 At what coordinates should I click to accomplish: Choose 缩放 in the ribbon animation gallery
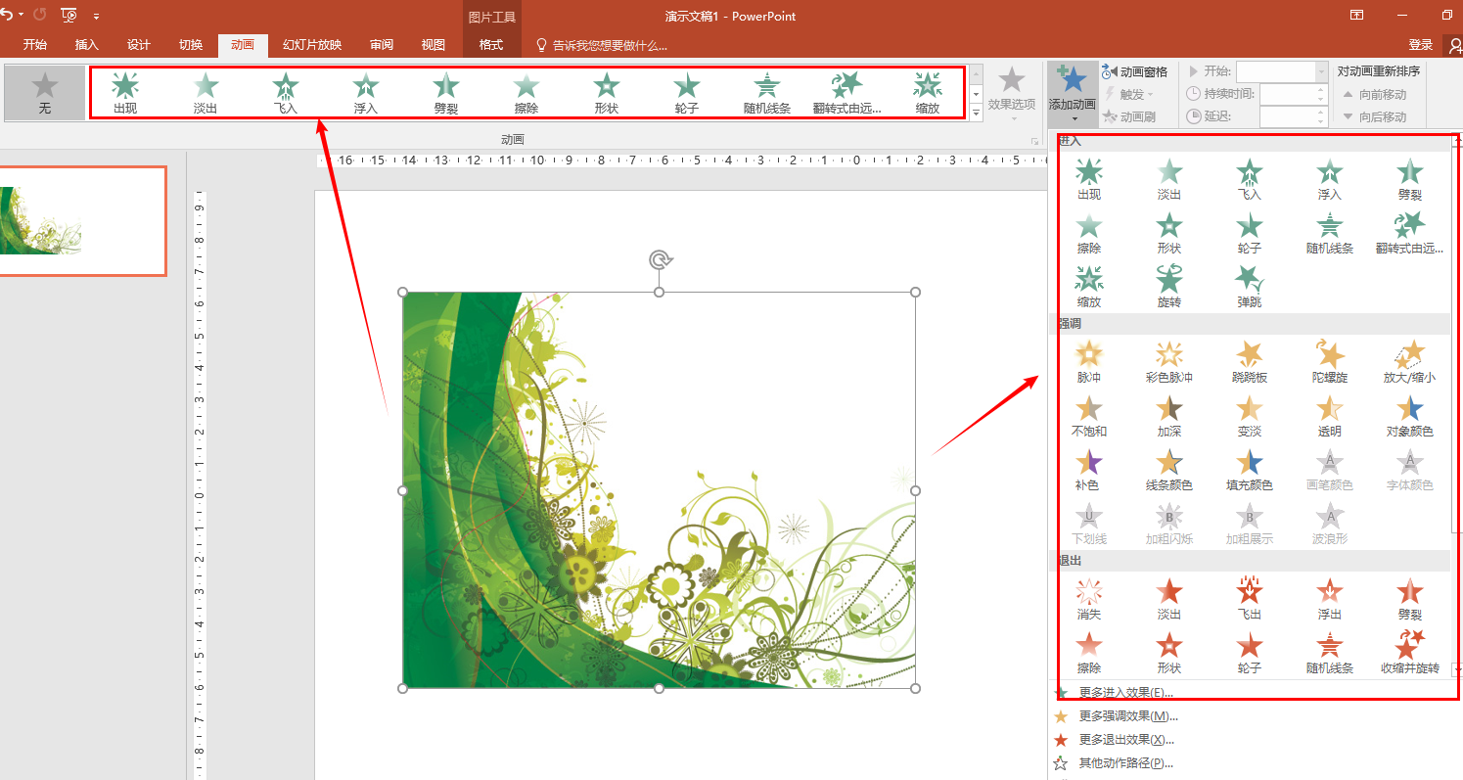pos(928,93)
